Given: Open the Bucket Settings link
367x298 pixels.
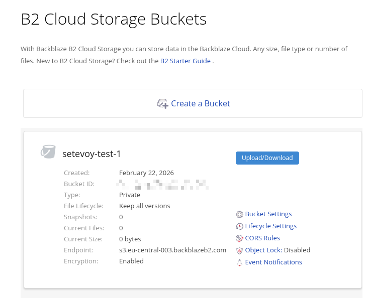Looking at the screenshot, I should pos(268,214).
